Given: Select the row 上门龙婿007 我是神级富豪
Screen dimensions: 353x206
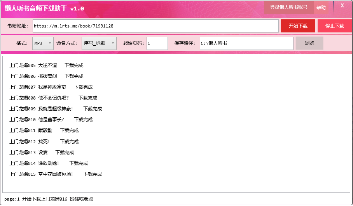Looking at the screenshot, I should click(51, 87).
